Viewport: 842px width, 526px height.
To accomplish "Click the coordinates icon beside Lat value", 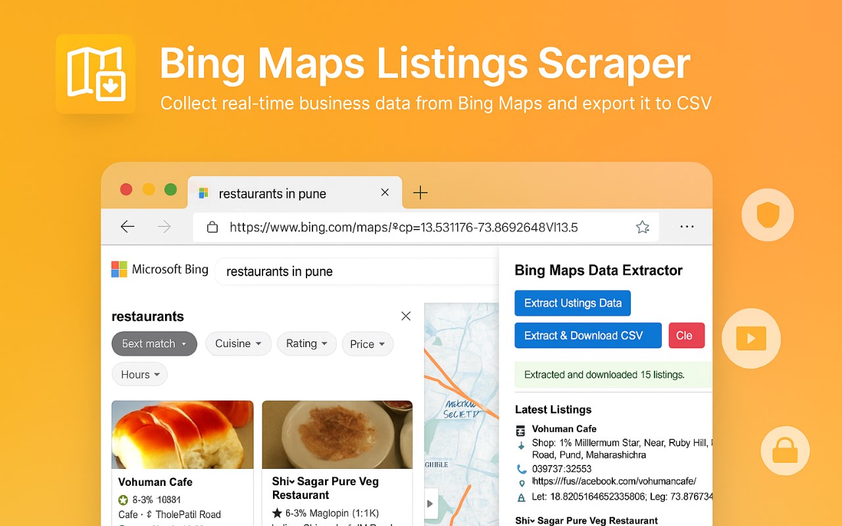I will (522, 498).
